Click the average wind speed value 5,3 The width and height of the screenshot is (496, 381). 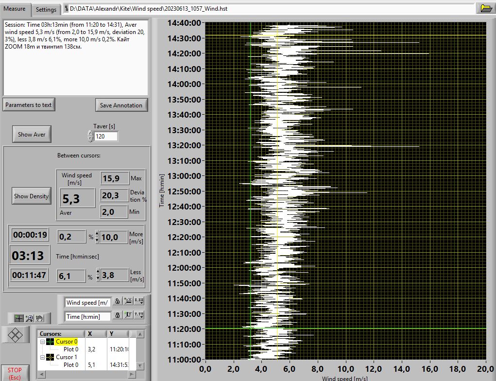click(78, 198)
